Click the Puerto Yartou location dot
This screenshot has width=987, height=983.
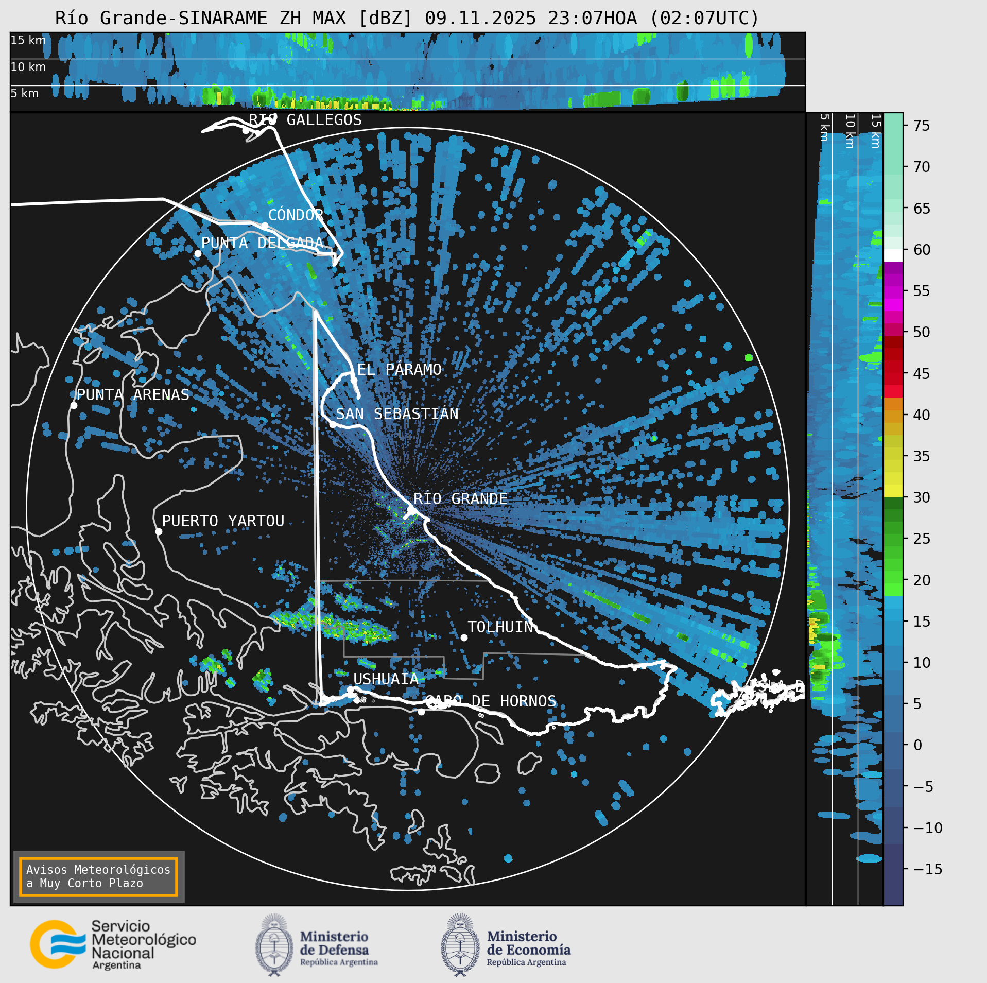159,531
